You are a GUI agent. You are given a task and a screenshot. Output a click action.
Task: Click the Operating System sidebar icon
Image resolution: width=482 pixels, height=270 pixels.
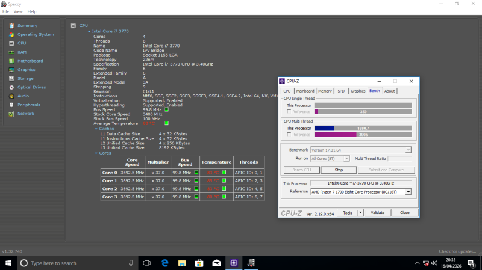[x=11, y=35]
